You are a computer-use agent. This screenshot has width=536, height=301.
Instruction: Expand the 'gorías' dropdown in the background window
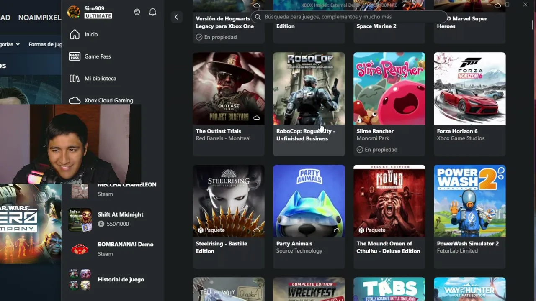point(10,44)
